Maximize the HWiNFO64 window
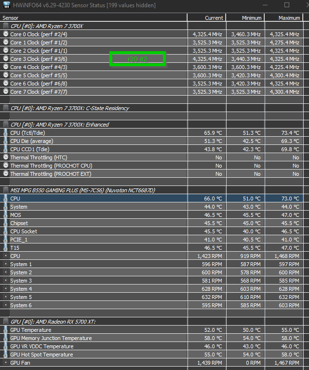This screenshot has height=370, width=309. [287, 5]
